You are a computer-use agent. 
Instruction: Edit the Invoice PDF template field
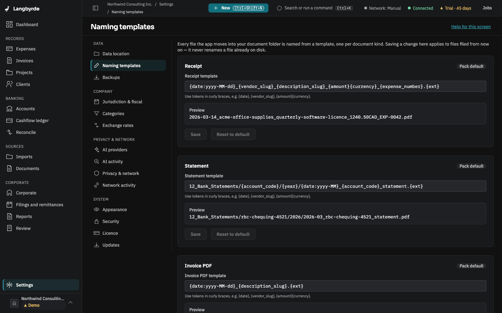(x=335, y=286)
